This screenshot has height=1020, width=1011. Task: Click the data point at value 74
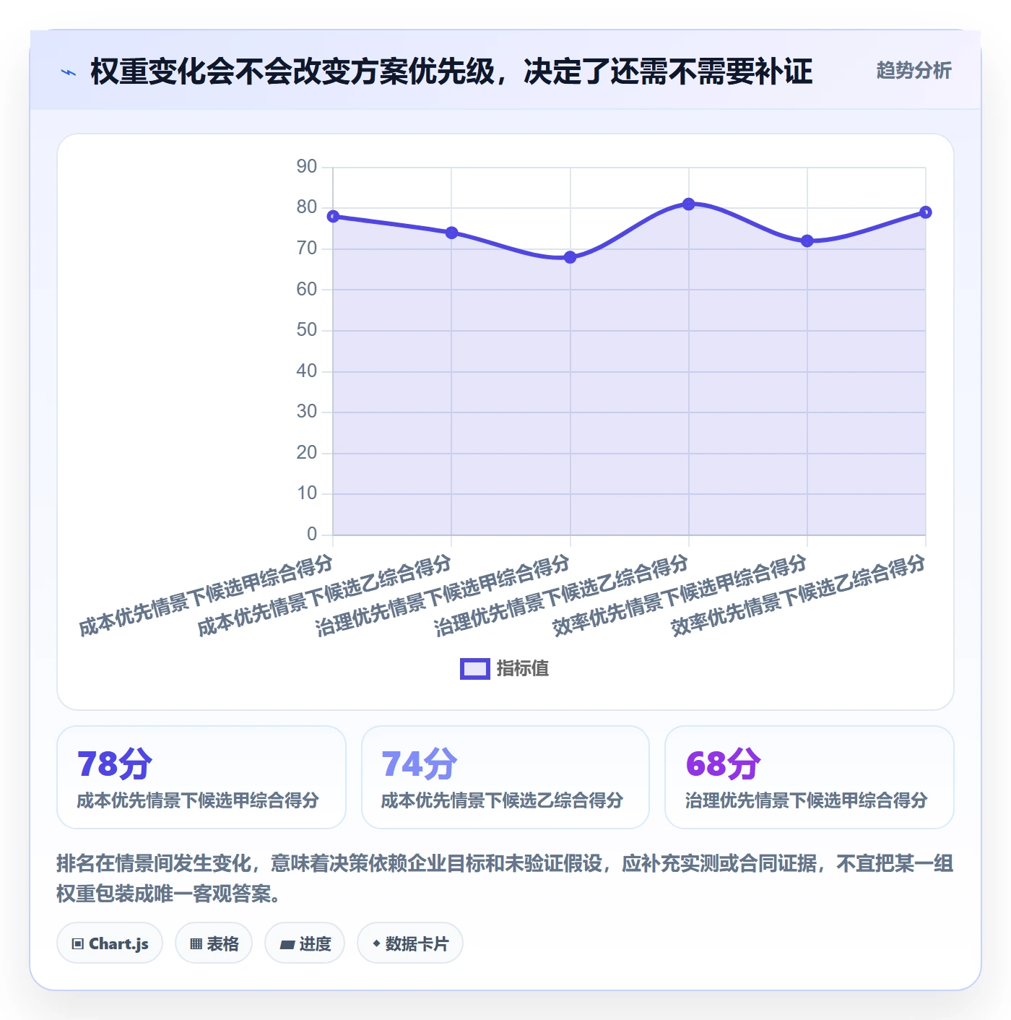(x=451, y=233)
